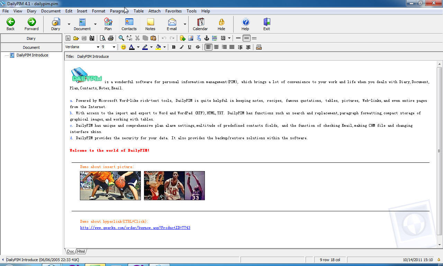Click the Save All floppy icon
Viewport: 443px width, 266px height.
click(92, 38)
